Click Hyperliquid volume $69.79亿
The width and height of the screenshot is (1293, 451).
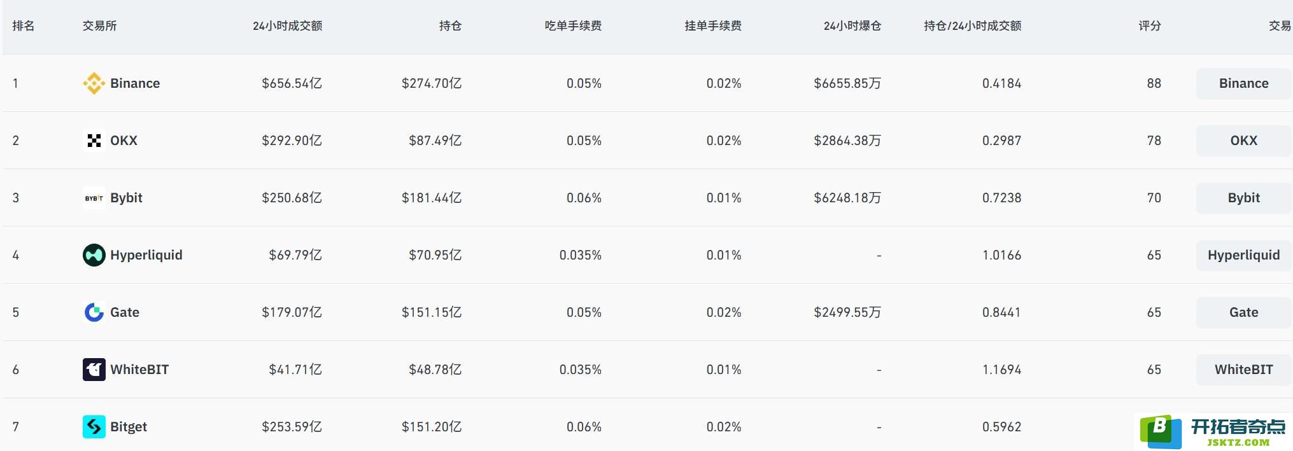tap(295, 255)
